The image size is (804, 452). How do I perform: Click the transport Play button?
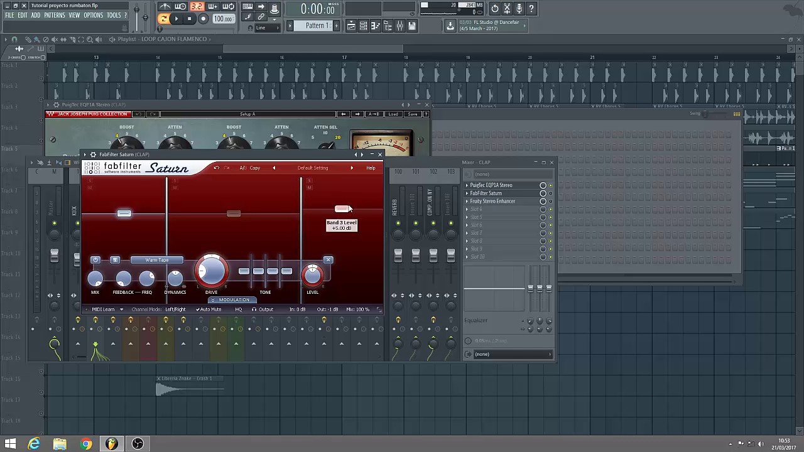[177, 19]
